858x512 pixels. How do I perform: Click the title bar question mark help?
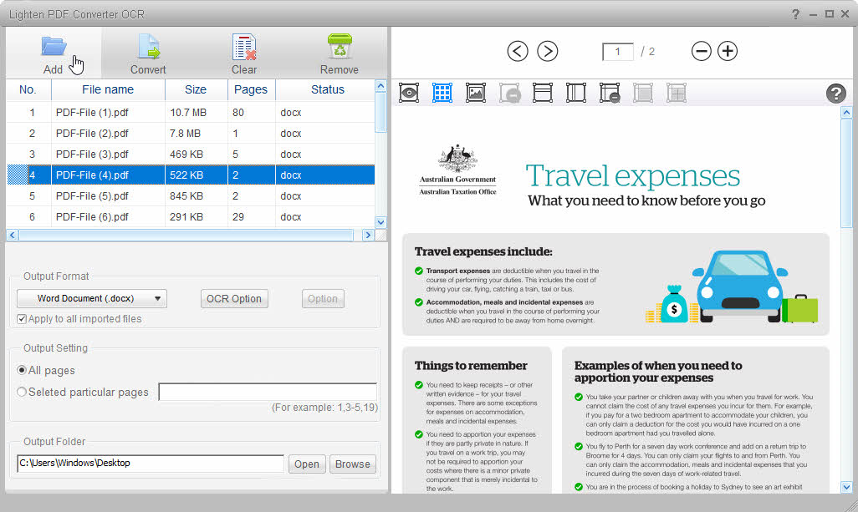click(795, 14)
